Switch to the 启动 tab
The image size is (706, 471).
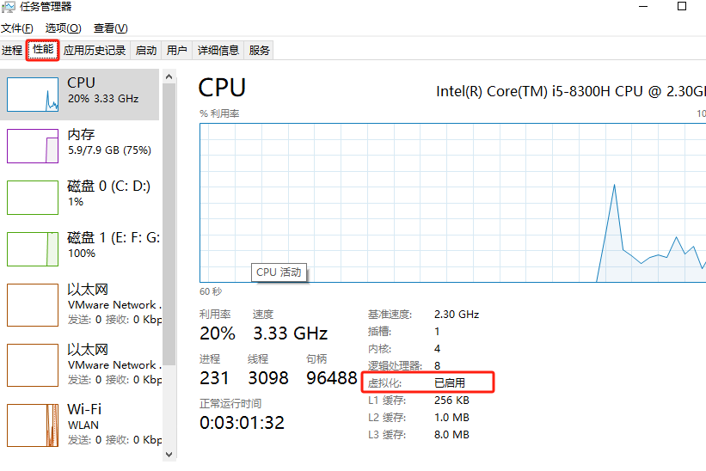[x=146, y=50]
